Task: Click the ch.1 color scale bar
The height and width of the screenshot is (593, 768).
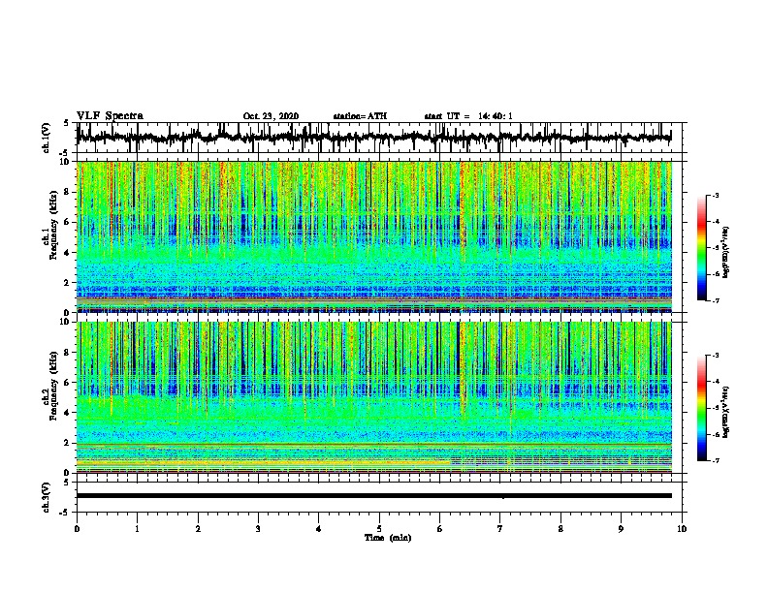Action: [x=701, y=248]
